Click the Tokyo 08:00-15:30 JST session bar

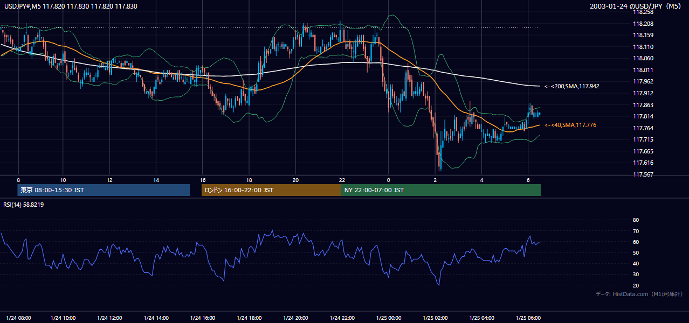[104, 190]
